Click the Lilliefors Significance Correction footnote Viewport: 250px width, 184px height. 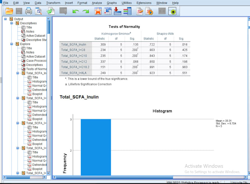tap(88, 84)
